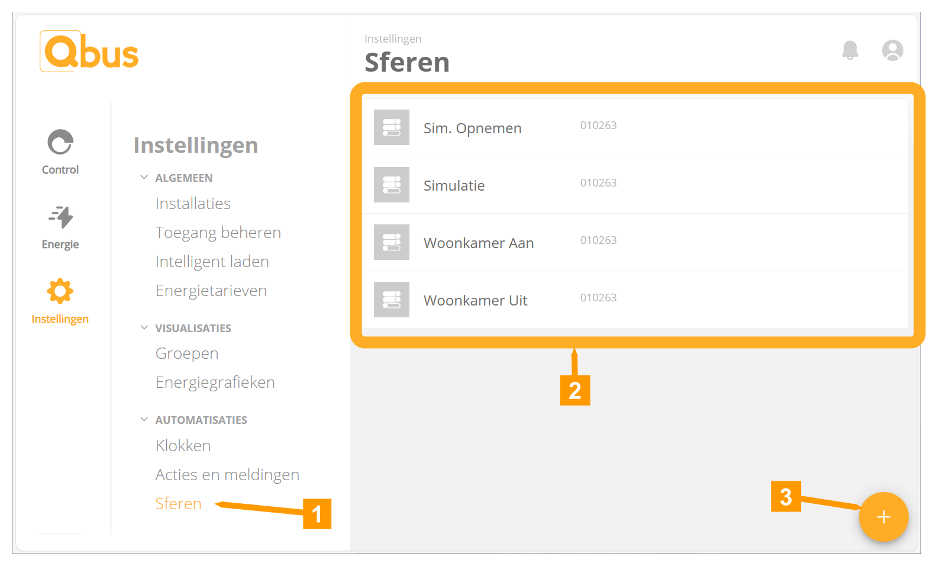Screen dimensions: 933x566
Task: Collapse the Visualisaties section chevron
Action: (x=144, y=328)
